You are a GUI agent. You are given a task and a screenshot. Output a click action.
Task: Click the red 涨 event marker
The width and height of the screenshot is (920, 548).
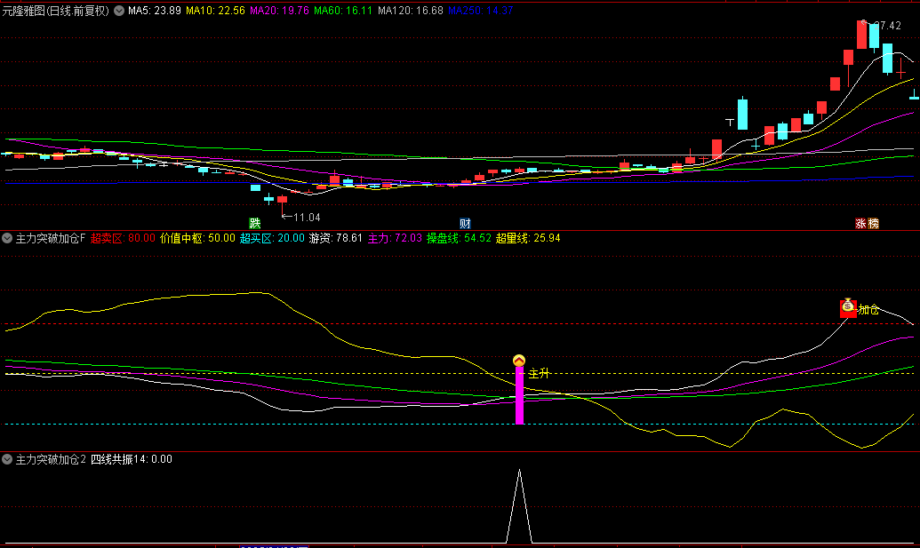tap(860, 223)
